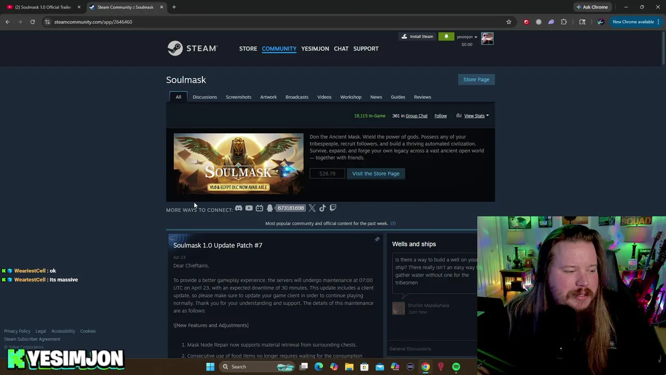
Task: Switch to the Soulmask Official Trailer tab
Action: [43, 7]
